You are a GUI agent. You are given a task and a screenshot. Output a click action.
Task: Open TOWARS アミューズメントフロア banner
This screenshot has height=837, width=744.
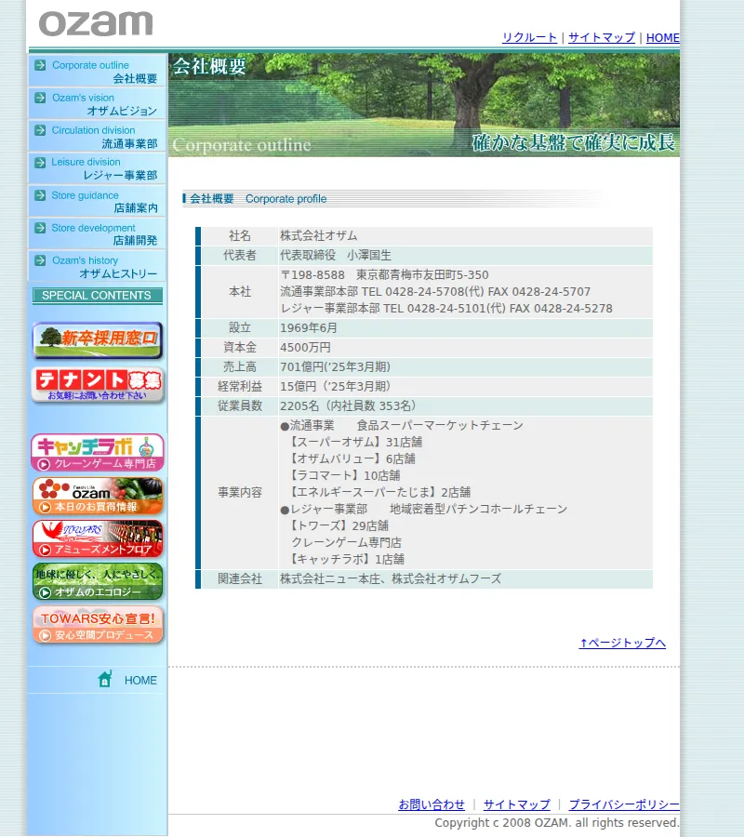97,538
